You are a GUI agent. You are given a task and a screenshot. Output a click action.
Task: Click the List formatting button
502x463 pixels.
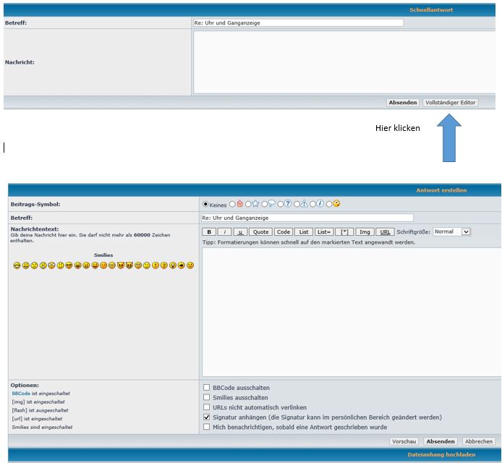304,231
